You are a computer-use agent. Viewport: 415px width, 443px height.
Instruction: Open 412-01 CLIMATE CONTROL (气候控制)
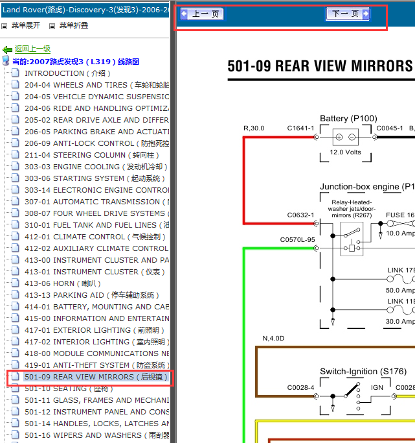pyautogui.click(x=95, y=237)
